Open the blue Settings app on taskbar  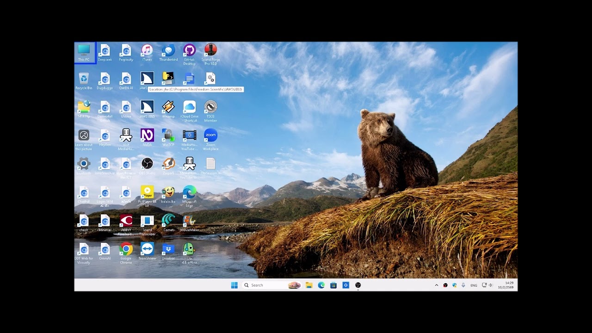click(x=345, y=285)
